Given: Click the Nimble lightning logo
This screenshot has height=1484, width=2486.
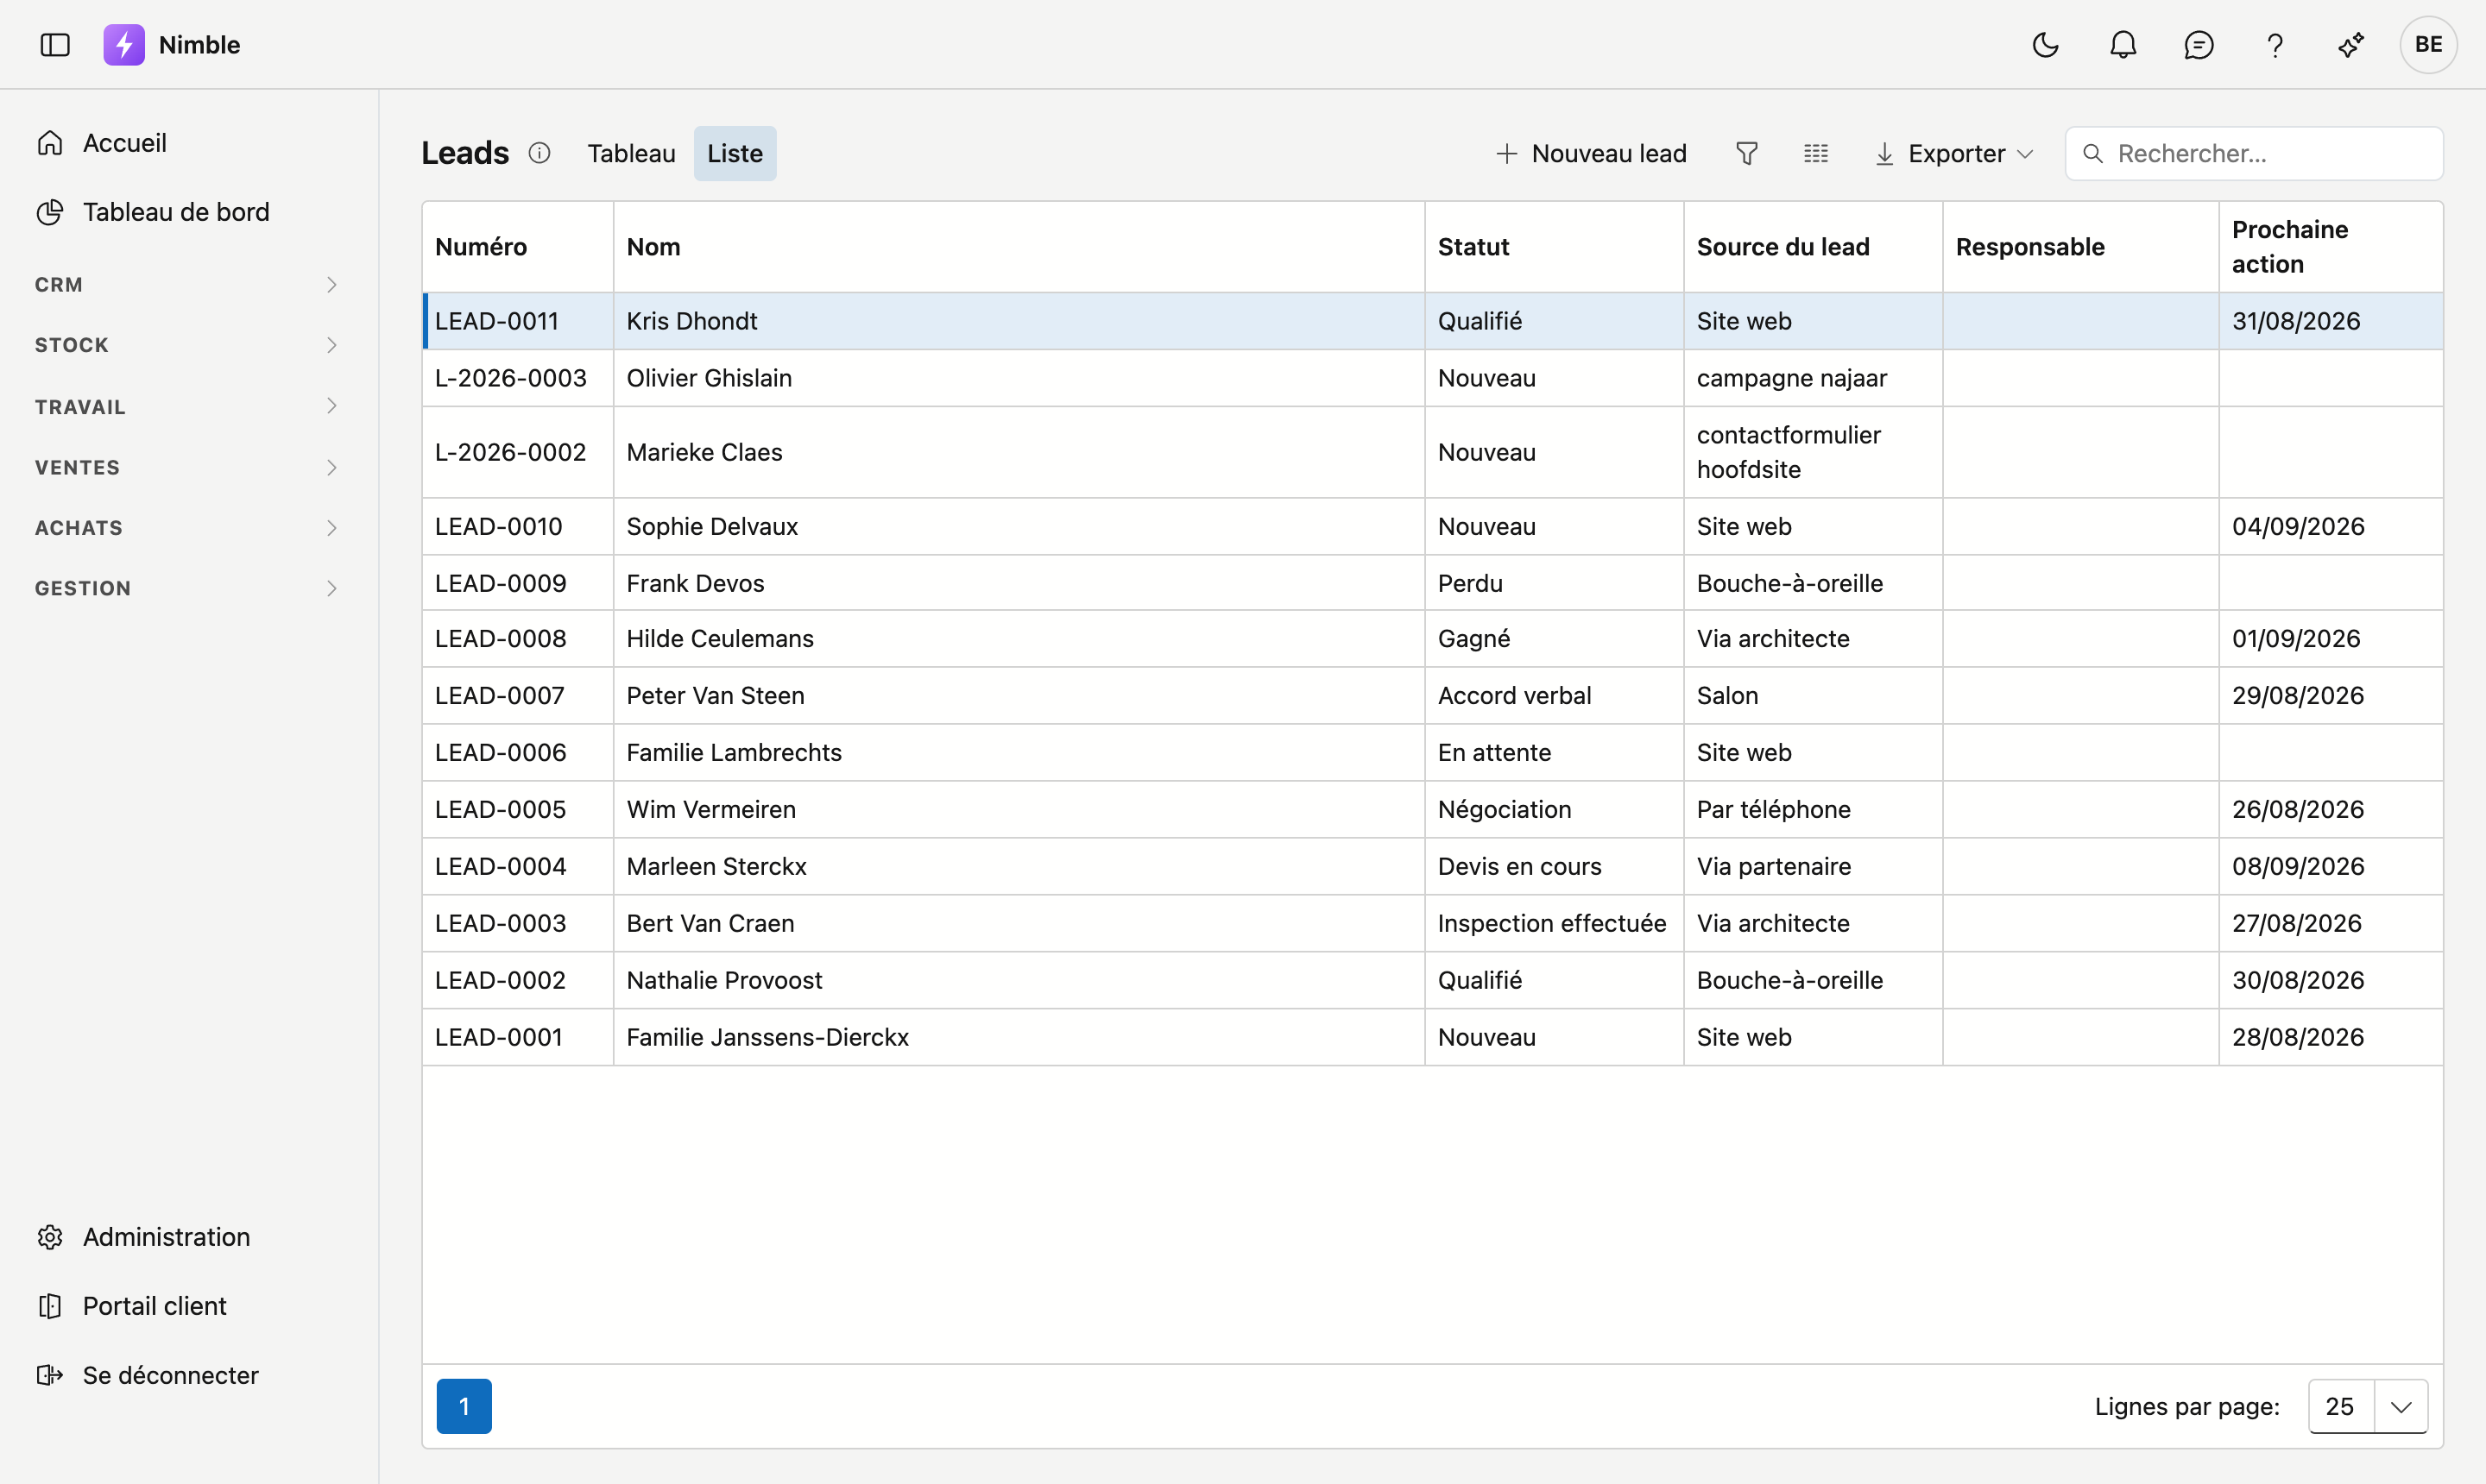Looking at the screenshot, I should click(x=124, y=45).
